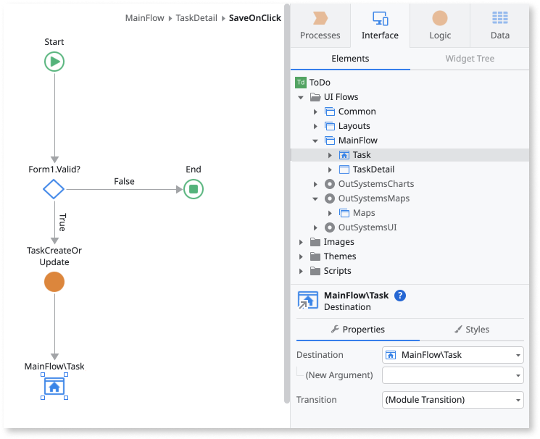
Task: Click the OutSystemsUI module icon
Action: 330,227
